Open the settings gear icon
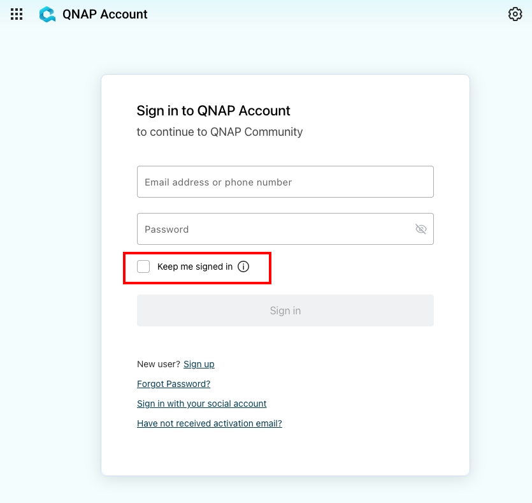The image size is (532, 503). pyautogui.click(x=515, y=14)
